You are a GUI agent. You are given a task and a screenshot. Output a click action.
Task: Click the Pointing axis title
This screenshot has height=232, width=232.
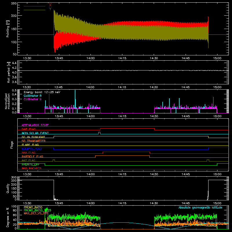pyautogui.click(x=8, y=29)
